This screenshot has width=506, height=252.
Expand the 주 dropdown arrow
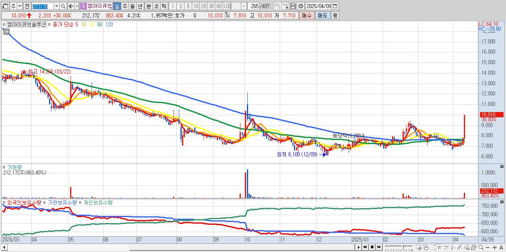[x=19, y=6]
